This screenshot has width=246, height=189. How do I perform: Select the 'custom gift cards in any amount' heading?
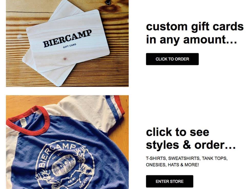[195, 33]
